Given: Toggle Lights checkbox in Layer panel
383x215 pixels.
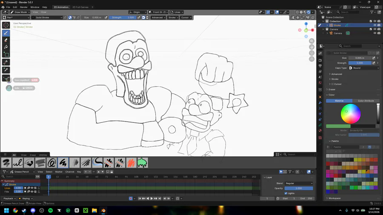Looking at the screenshot, I should (x=286, y=193).
